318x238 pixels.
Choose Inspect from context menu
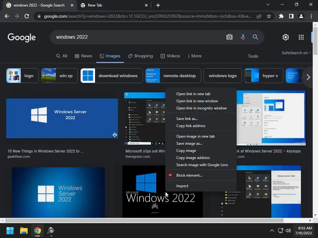[201, 186]
